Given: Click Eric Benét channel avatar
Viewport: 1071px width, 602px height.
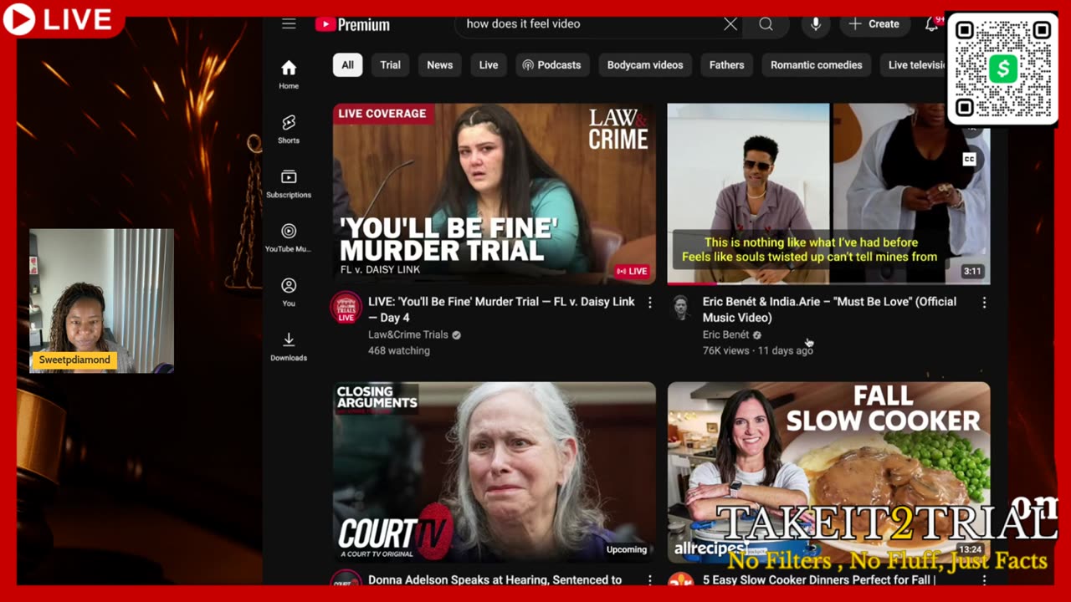Looking at the screenshot, I should [x=681, y=307].
